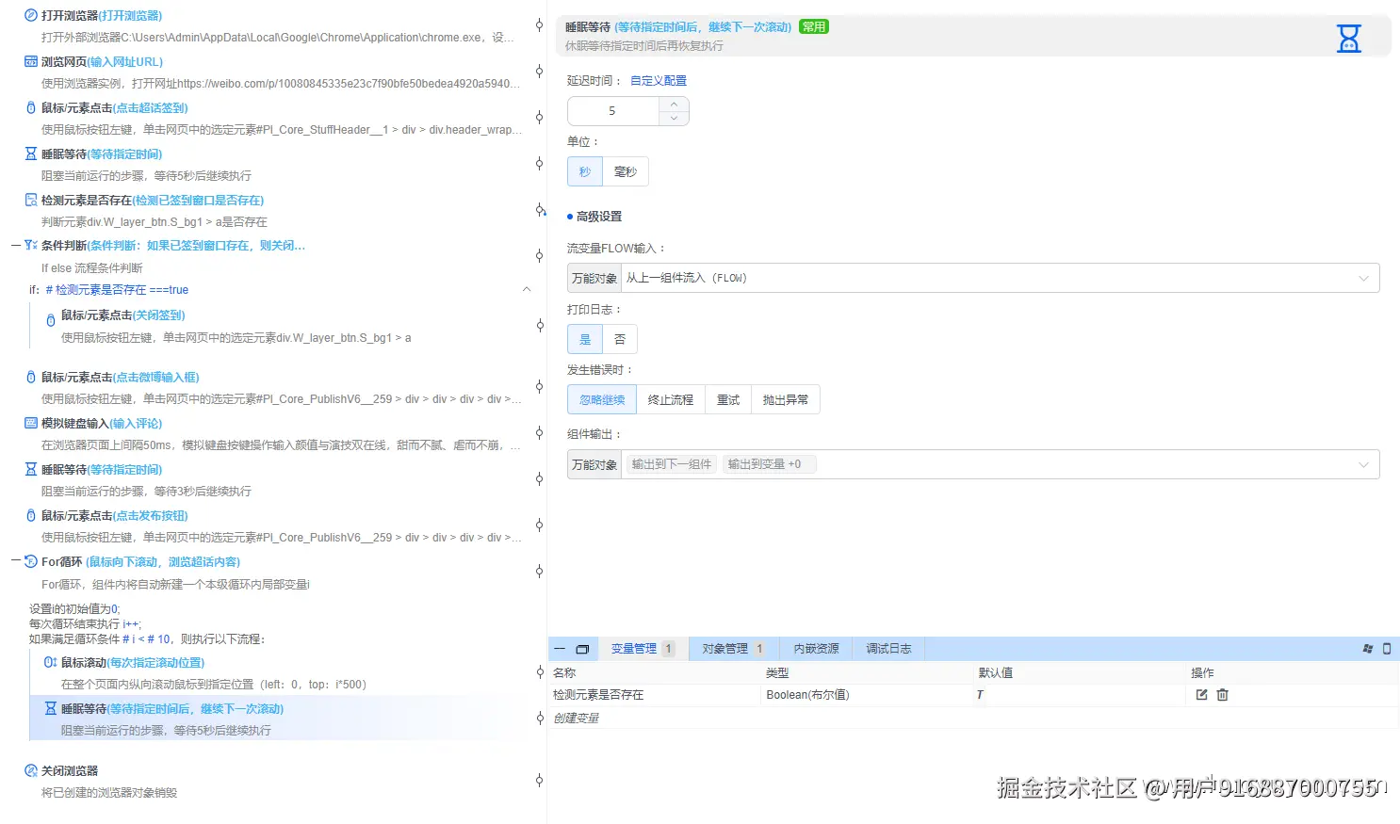Image resolution: width=1400 pixels, height=824 pixels.
Task: Click the filter icon of 条件判断 step
Action: tap(31, 246)
